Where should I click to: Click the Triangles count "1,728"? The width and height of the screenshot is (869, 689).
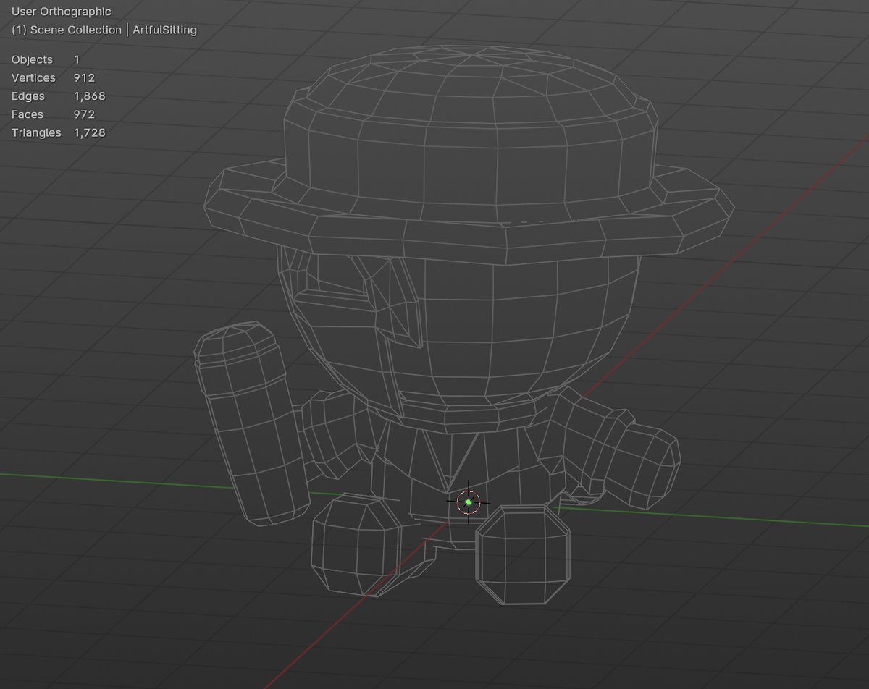pos(89,132)
